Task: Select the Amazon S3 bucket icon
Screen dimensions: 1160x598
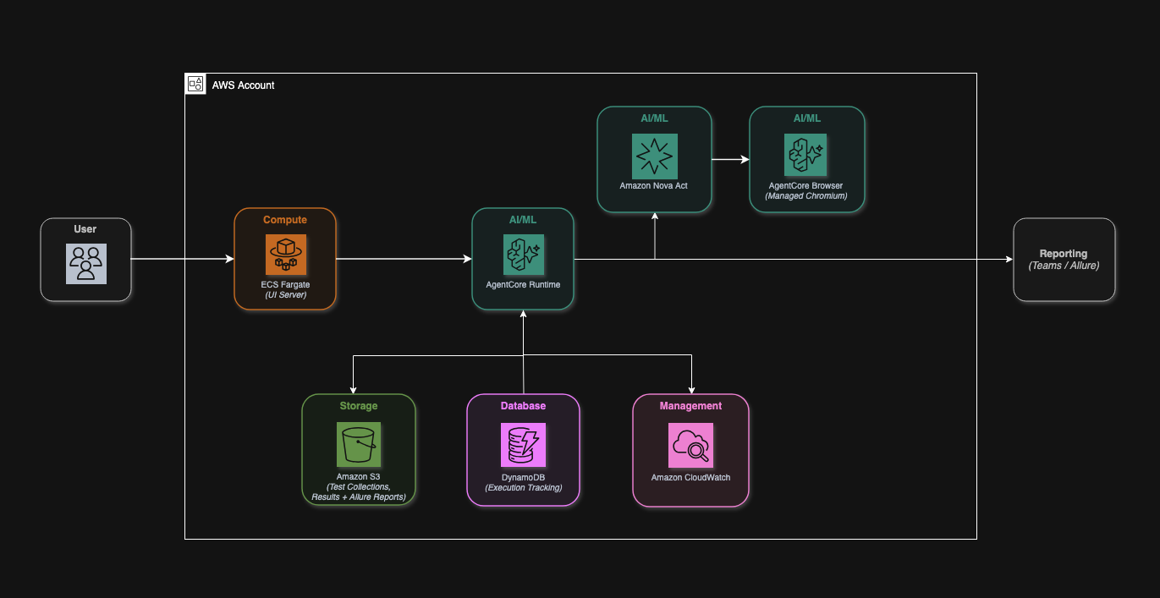Action: pos(359,445)
